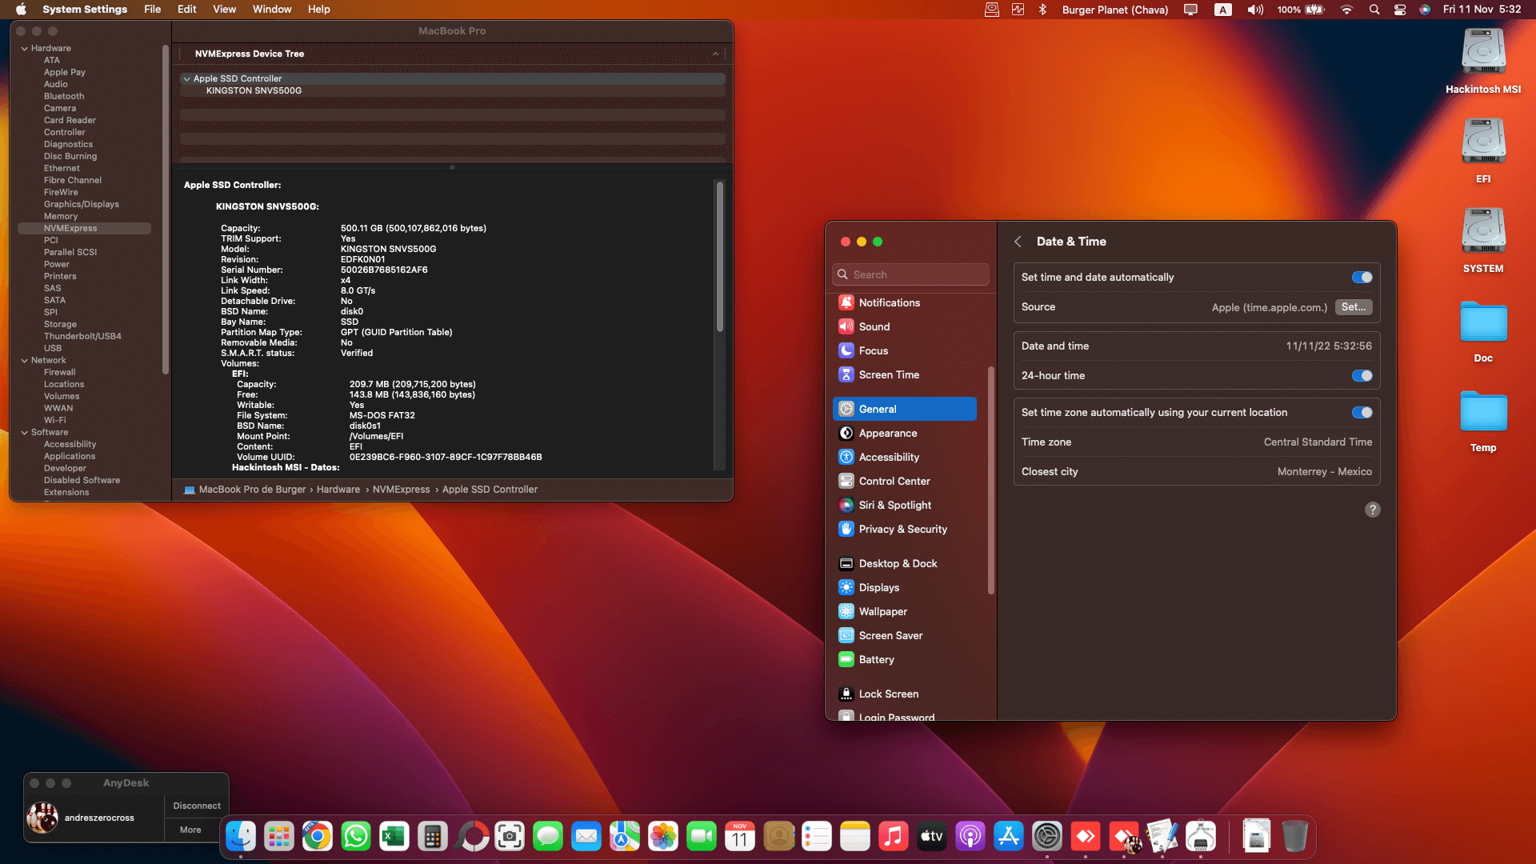The image size is (1536, 864).
Task: Open Privacy & Security settings
Action: point(905,529)
